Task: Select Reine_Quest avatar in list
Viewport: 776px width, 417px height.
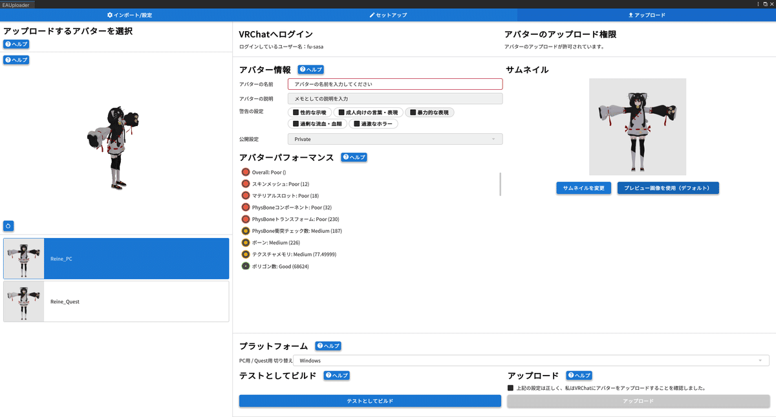Action: pos(116,301)
